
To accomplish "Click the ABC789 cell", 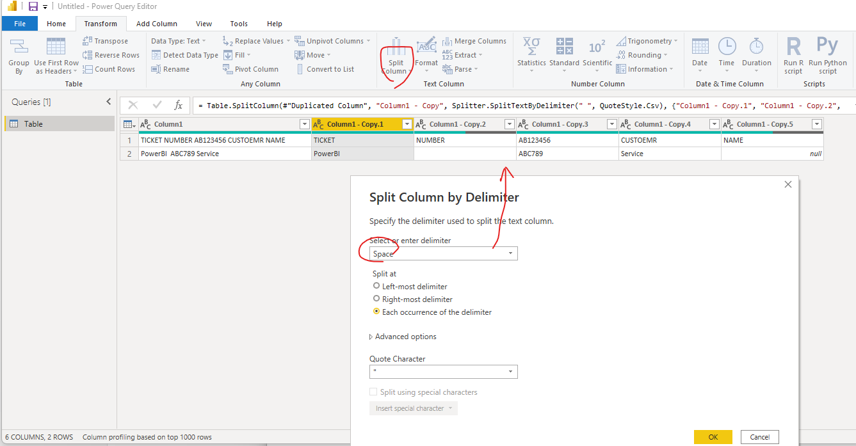I will [x=567, y=154].
